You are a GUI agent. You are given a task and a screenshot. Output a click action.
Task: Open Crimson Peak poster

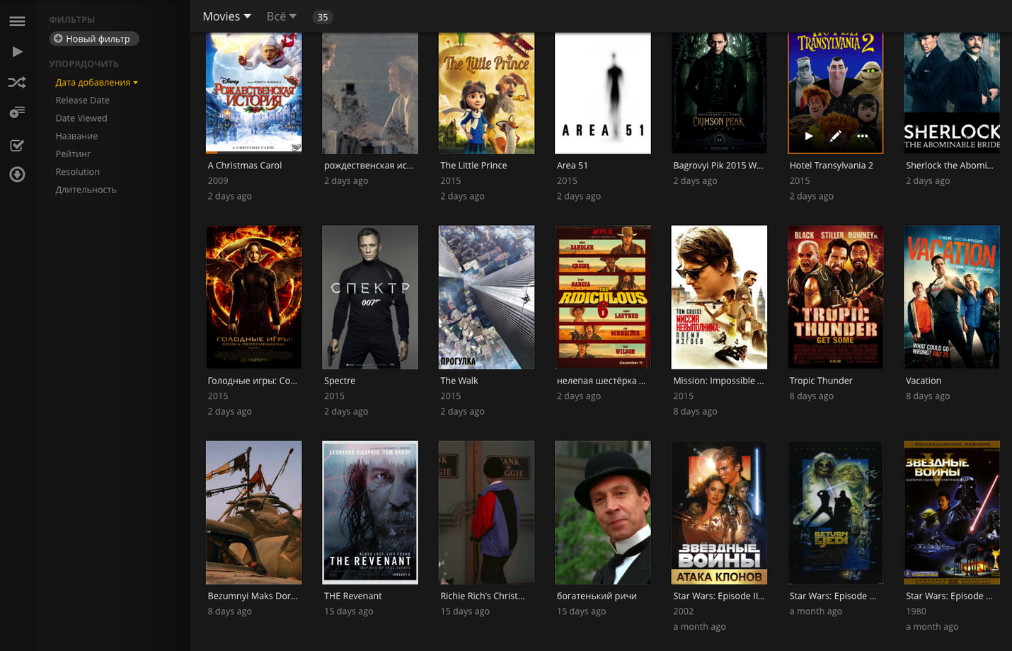pos(719,93)
